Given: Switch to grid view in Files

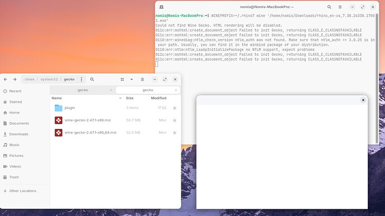Looking at the screenshot, I should click(x=122, y=79).
